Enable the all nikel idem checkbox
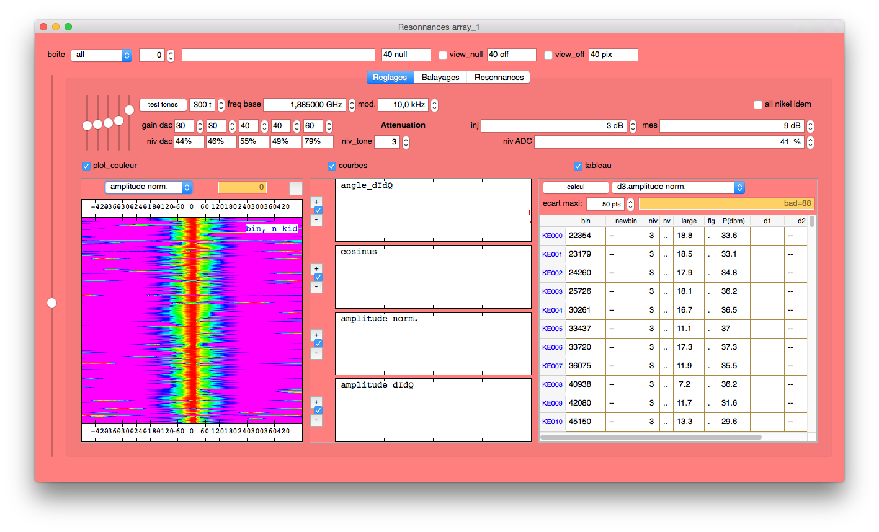The image size is (879, 532). pyautogui.click(x=757, y=104)
